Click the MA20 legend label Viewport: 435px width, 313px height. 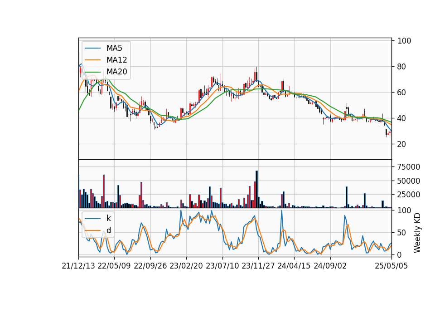[116, 72]
